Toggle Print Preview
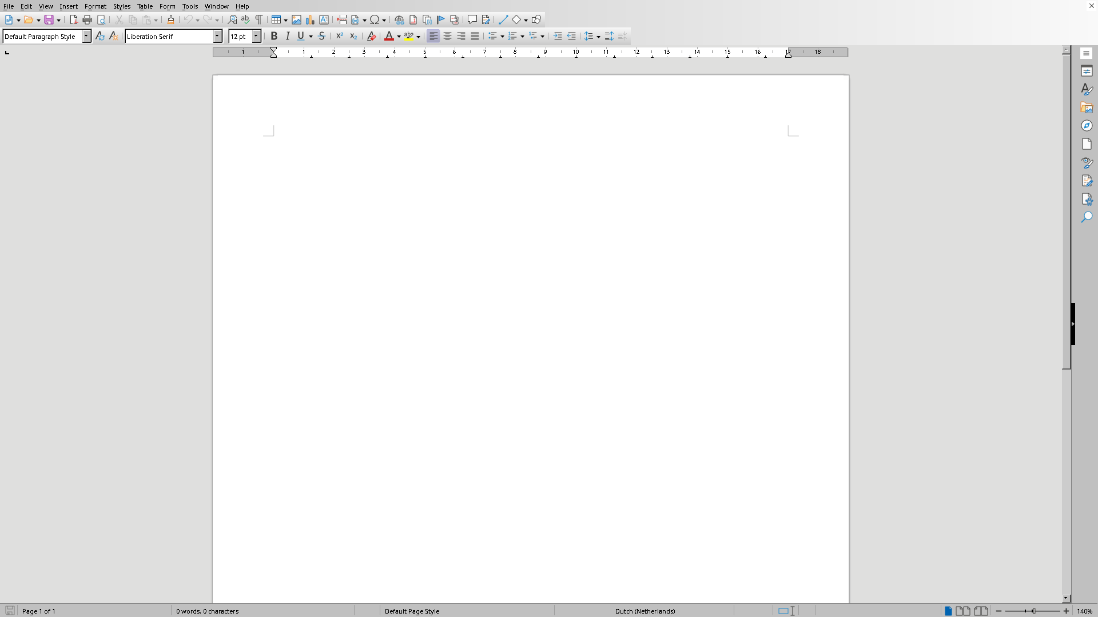This screenshot has height=617, width=1098. point(101,20)
